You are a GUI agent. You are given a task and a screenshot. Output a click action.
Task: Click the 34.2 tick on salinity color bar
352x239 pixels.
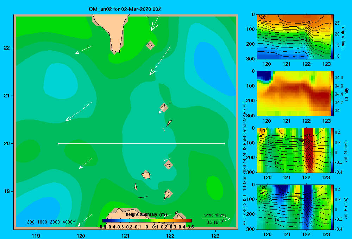(339, 103)
